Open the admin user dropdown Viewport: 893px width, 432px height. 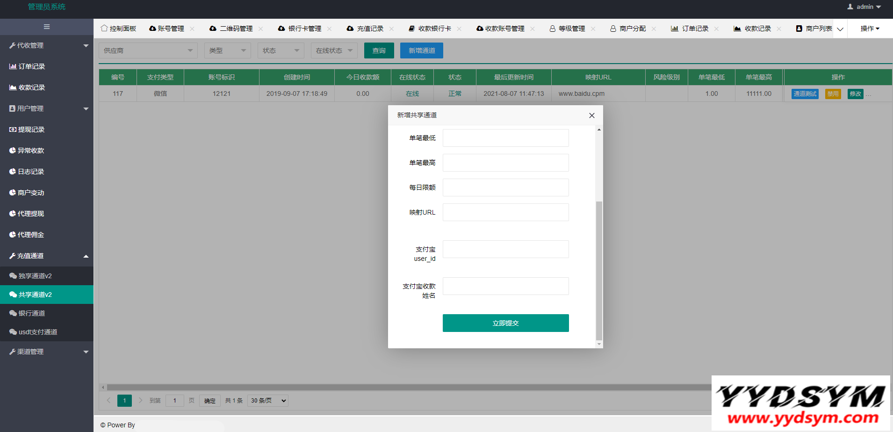864,7
